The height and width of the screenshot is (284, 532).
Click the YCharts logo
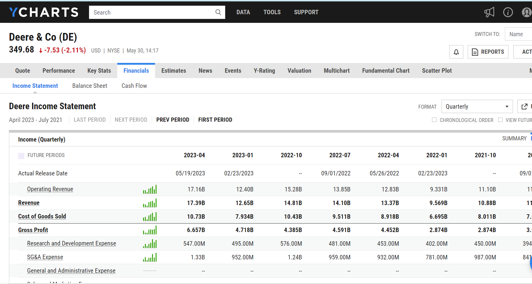(x=44, y=12)
